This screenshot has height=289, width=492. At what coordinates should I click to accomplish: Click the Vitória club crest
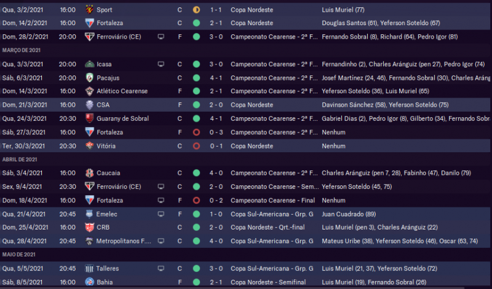click(x=89, y=146)
